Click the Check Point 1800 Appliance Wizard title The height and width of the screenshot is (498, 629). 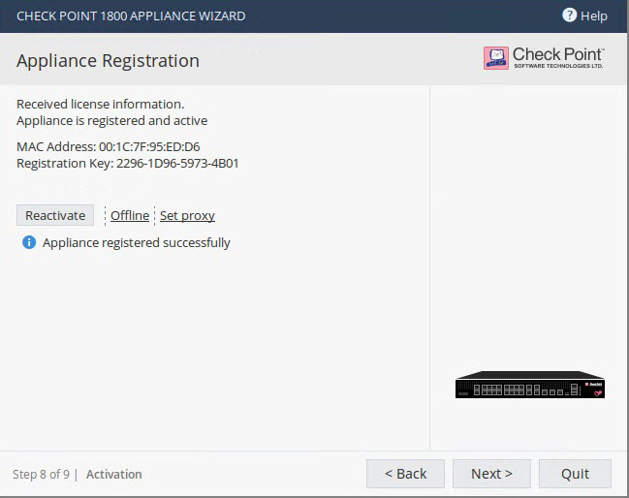pos(131,16)
